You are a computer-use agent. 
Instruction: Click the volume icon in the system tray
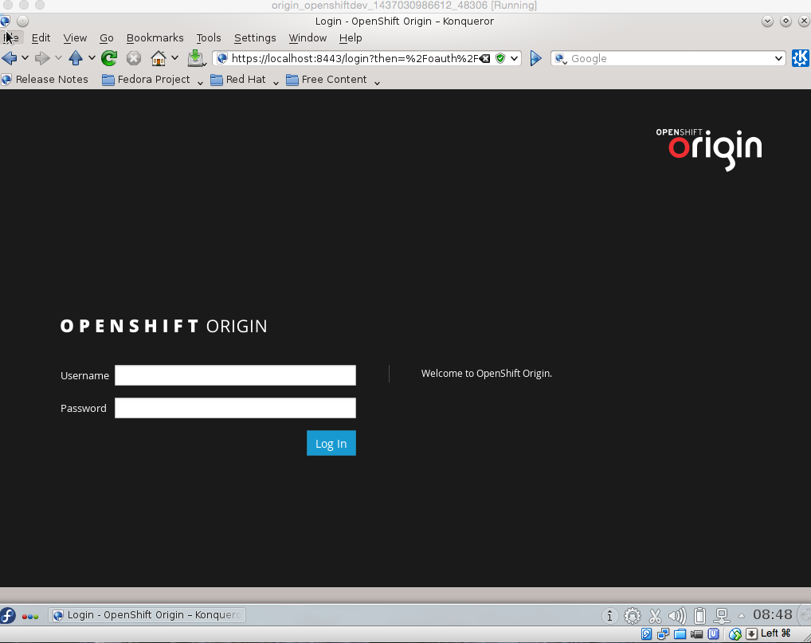tap(678, 615)
